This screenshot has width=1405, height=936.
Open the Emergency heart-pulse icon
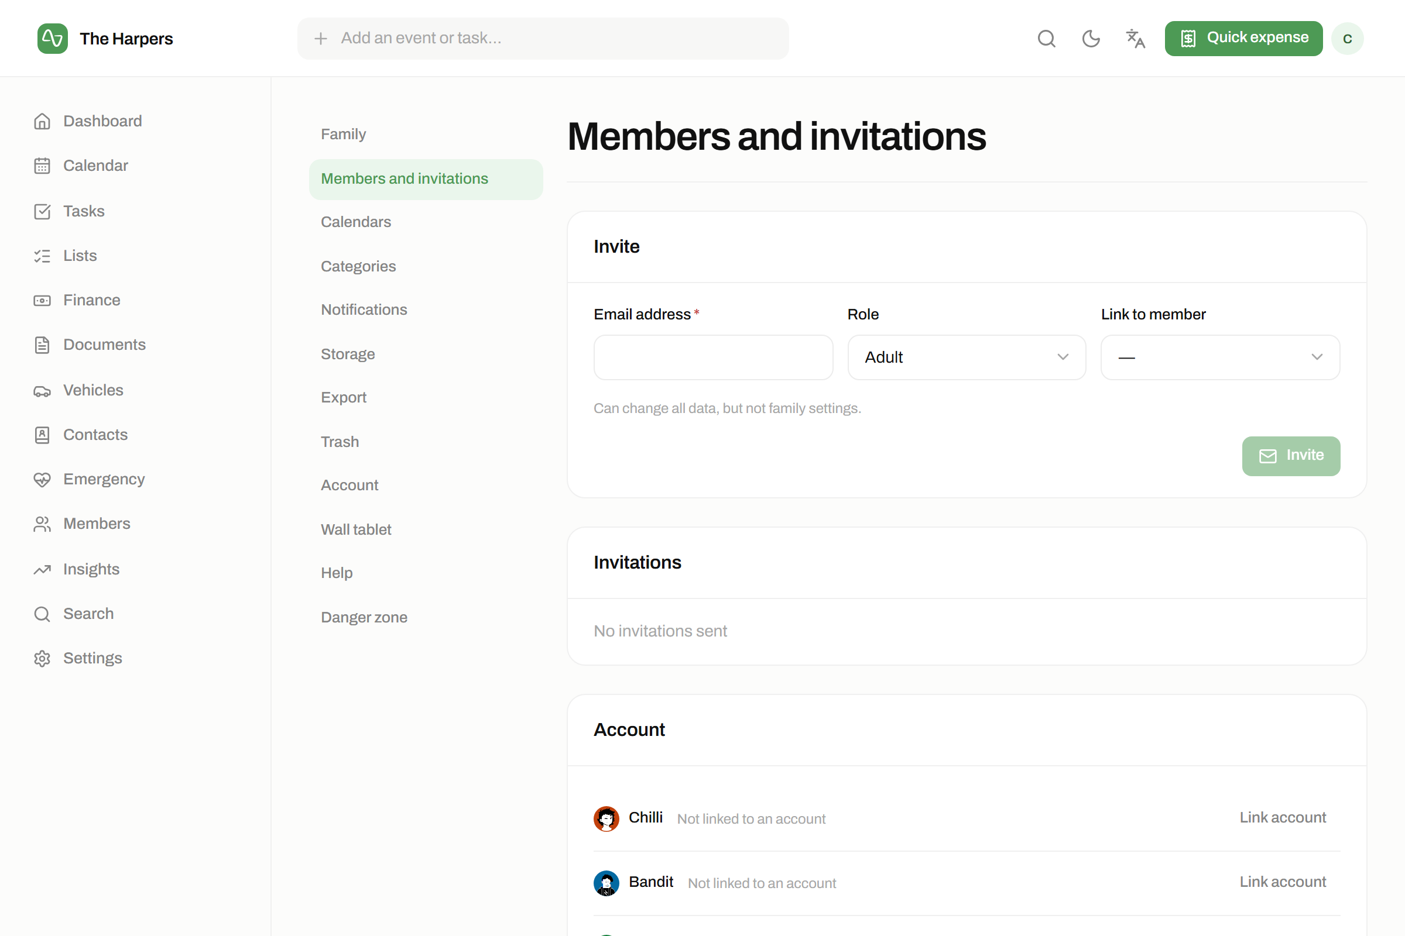(42, 479)
